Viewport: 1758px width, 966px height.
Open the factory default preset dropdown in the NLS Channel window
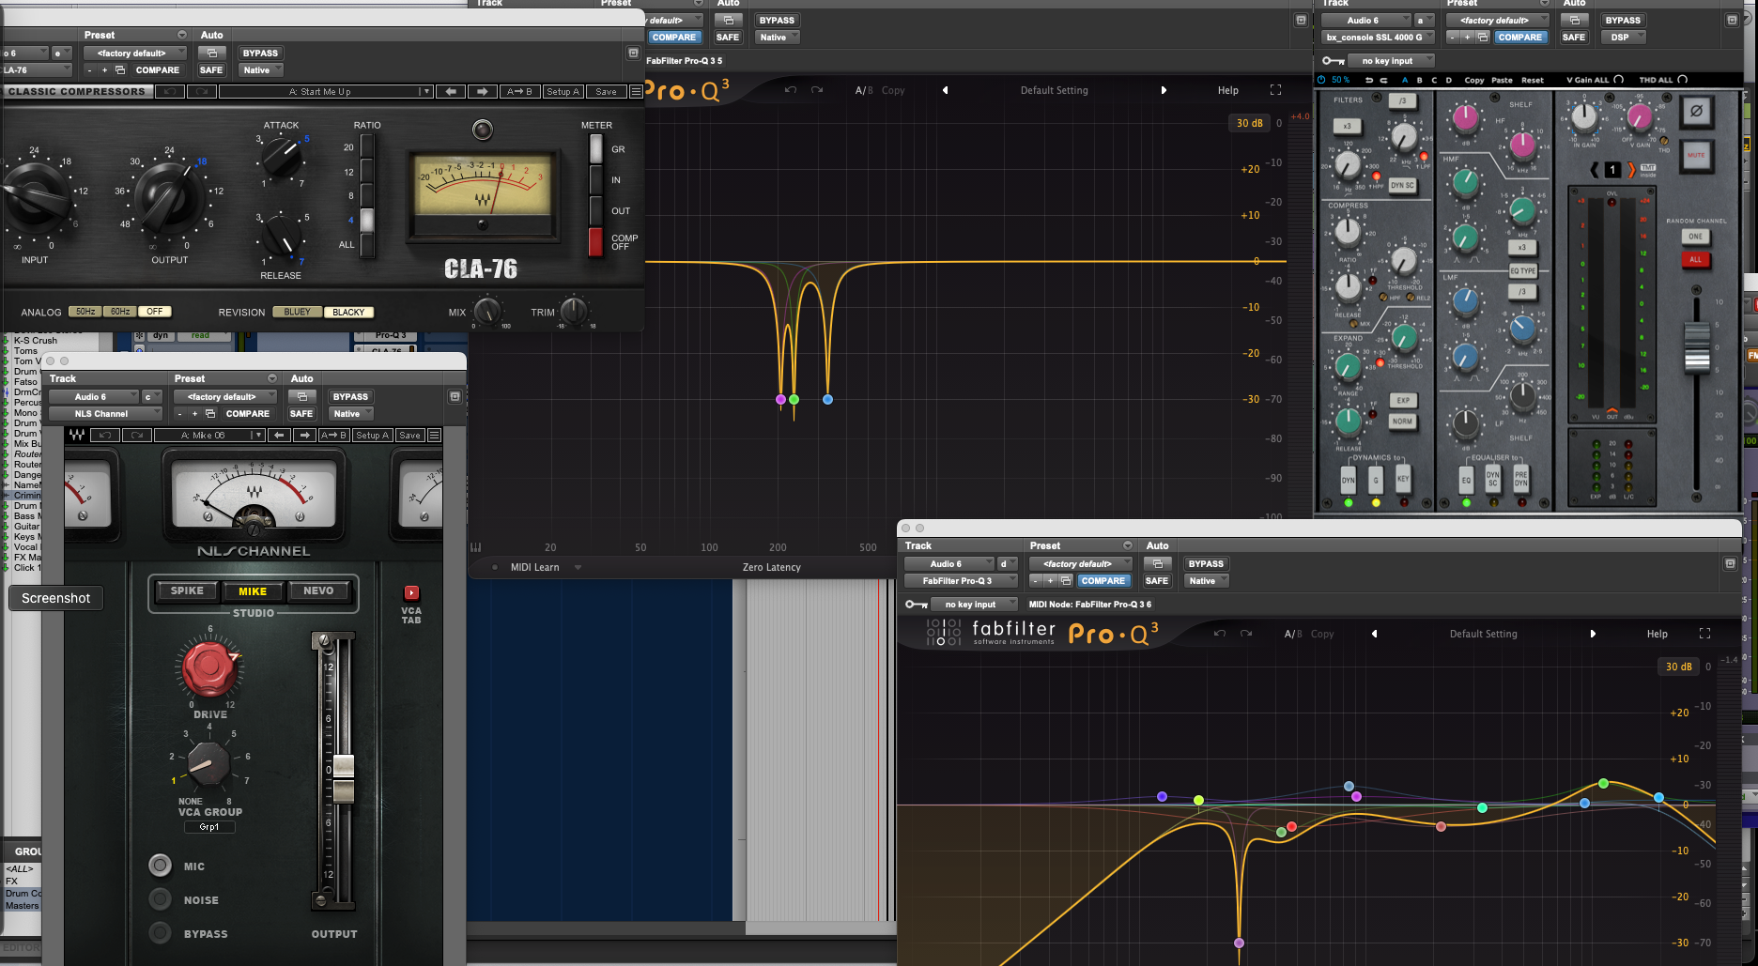pyautogui.click(x=225, y=396)
